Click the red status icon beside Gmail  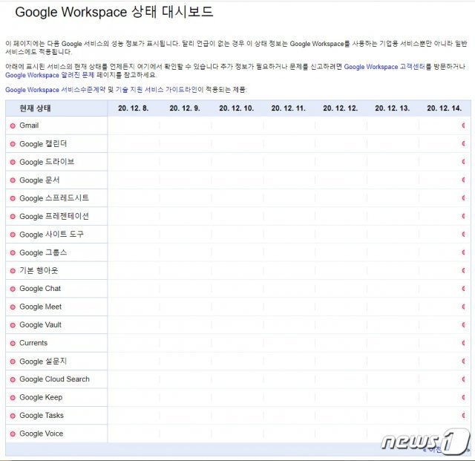13,125
